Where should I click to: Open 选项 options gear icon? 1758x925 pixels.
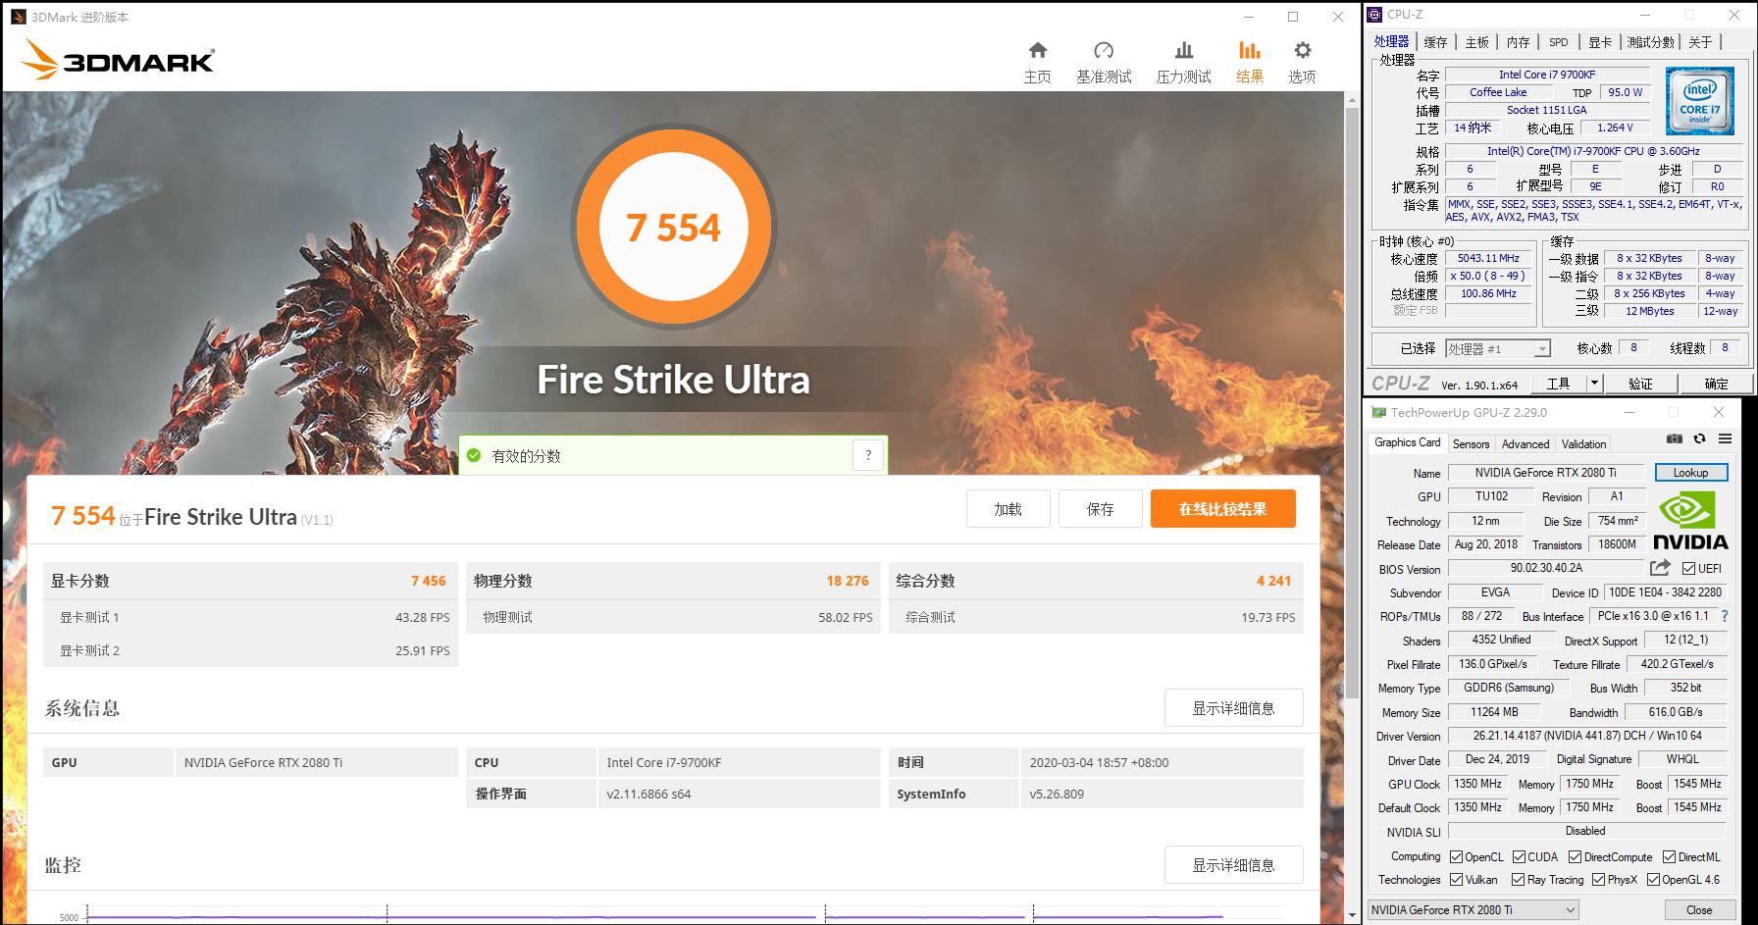tap(1302, 51)
